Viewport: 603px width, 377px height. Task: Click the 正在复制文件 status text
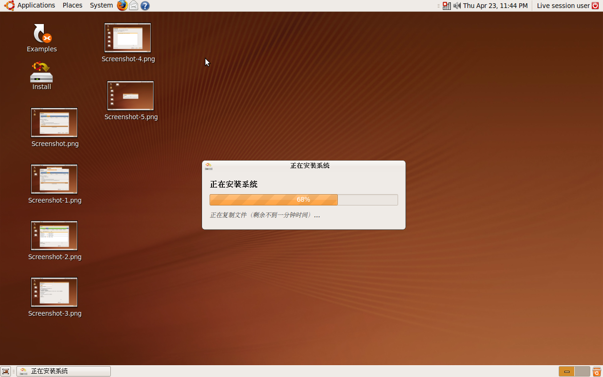point(265,215)
